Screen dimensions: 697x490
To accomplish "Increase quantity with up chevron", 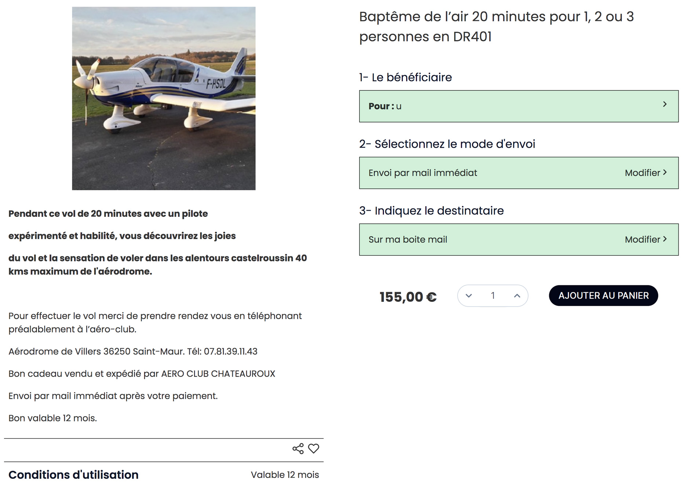I will 517,296.
